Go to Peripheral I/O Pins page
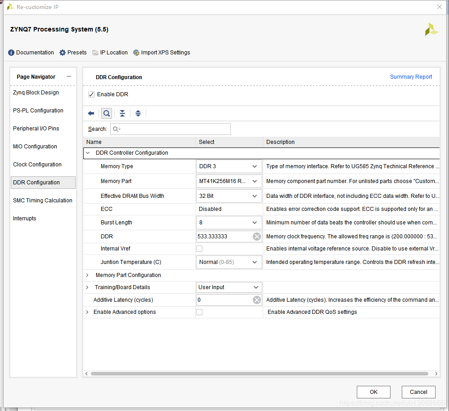 [x=36, y=129]
